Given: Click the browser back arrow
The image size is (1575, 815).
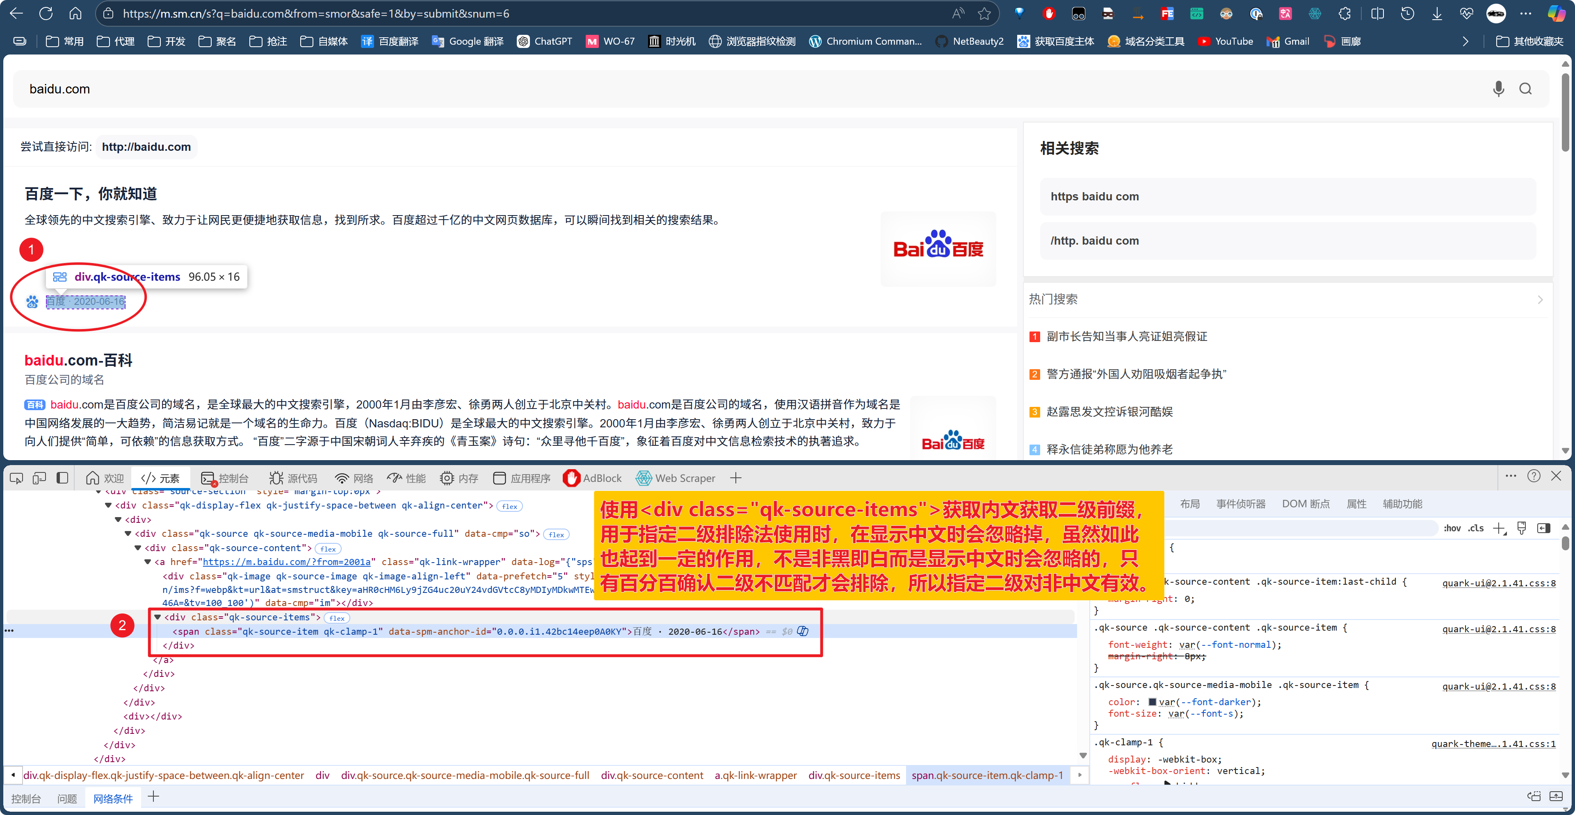Looking at the screenshot, I should pos(16,14).
